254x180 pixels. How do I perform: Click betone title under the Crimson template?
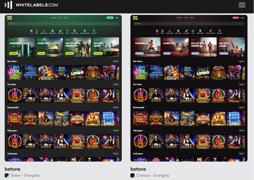coord(138,169)
